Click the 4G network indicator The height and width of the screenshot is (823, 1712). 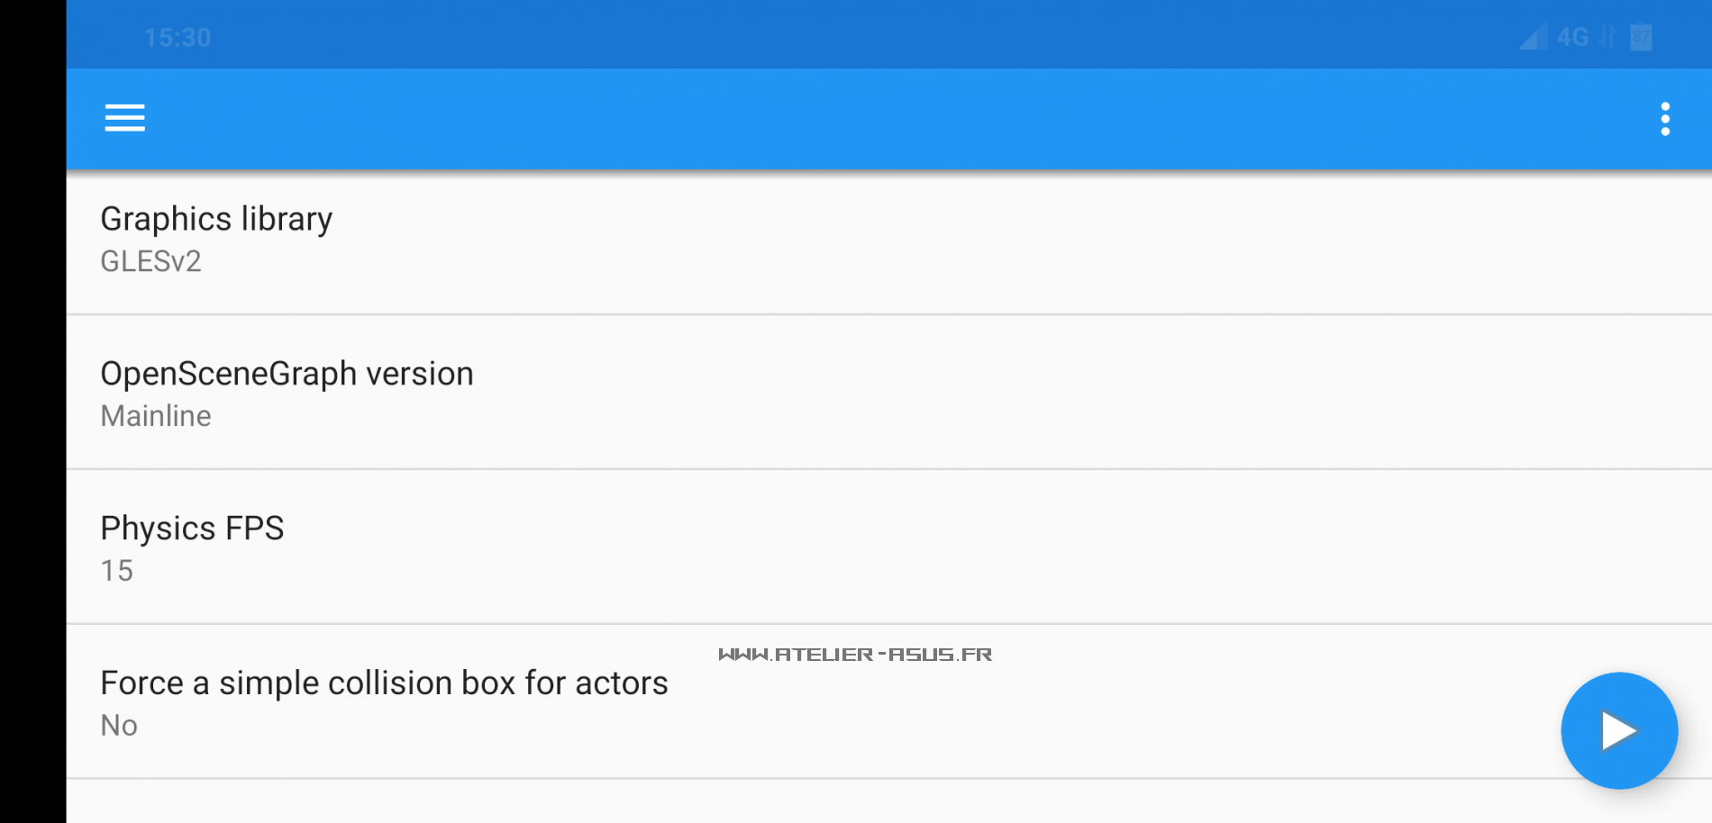[1572, 37]
